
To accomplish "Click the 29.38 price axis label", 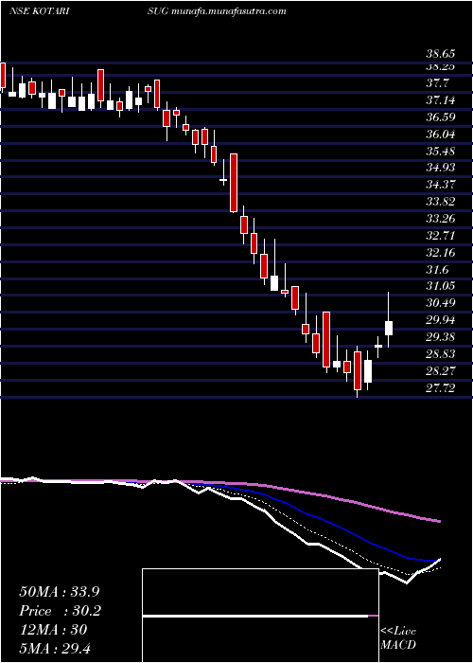I will (442, 337).
